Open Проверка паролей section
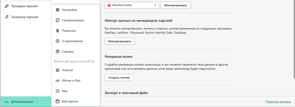 [x=26, y=6]
